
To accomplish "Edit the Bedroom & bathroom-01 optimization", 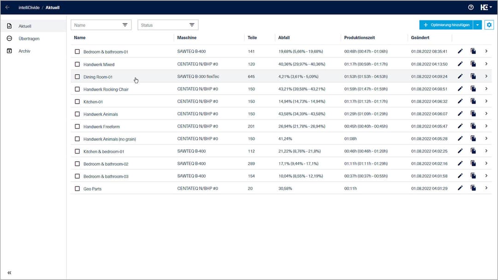I will click(x=460, y=51).
